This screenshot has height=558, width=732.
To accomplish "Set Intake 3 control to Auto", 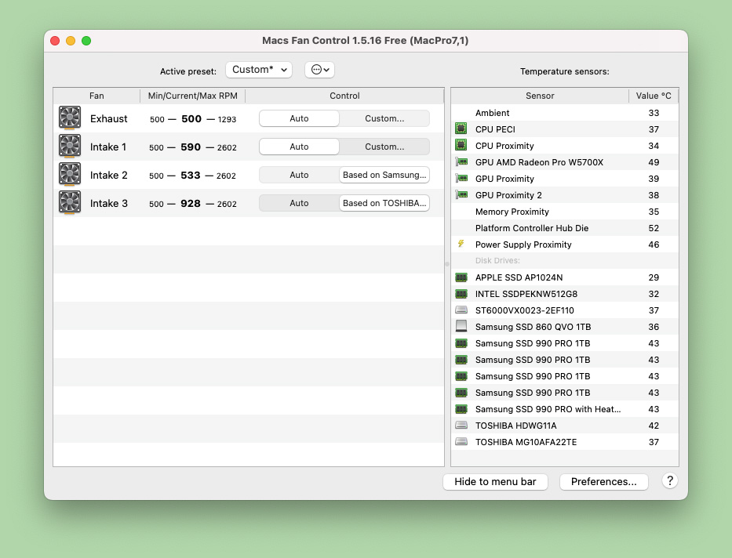I will click(x=299, y=203).
